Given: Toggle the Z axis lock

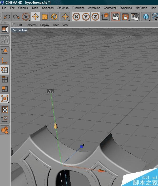Looking at the screenshot, I should click(x=95, y=17).
